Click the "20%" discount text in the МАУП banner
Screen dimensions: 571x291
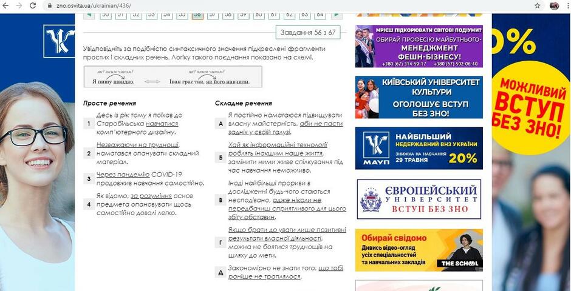pyautogui.click(x=462, y=158)
